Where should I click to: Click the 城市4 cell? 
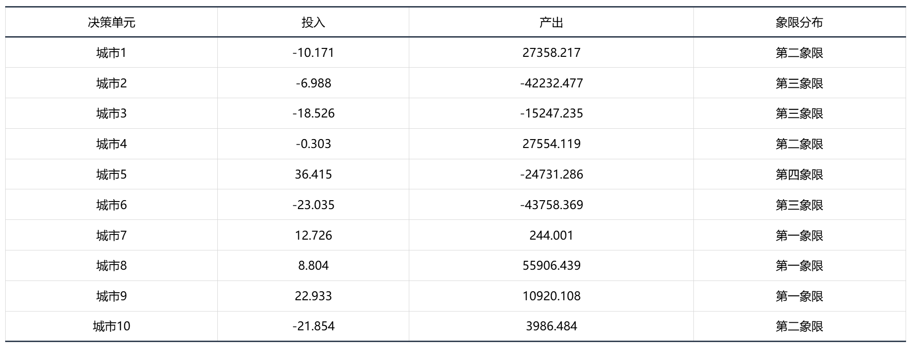click(x=111, y=144)
